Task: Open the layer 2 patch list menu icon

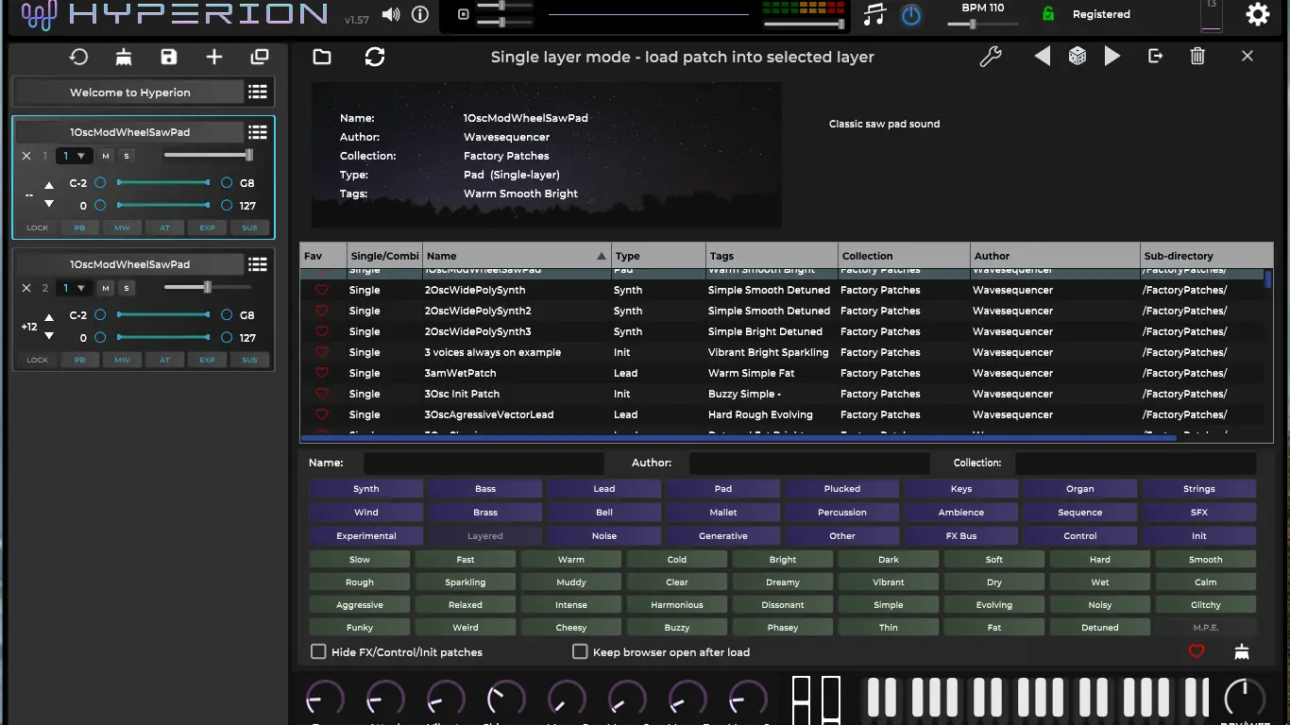Action: [257, 264]
